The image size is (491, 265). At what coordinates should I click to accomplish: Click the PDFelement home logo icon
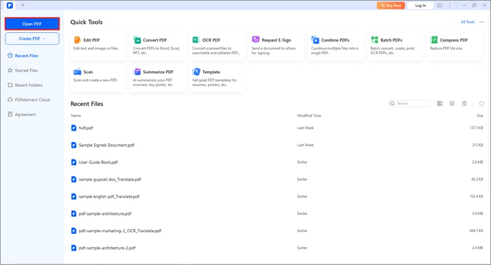(10, 5)
